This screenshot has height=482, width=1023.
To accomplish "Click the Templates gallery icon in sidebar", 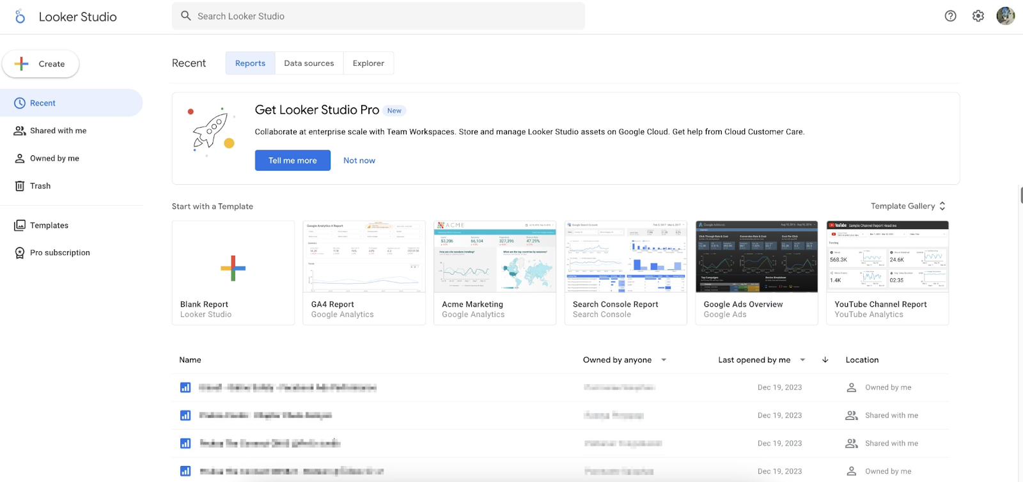I will point(20,225).
